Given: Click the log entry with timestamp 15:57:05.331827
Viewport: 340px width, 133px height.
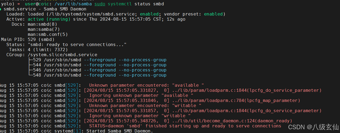Looking at the screenshot, I should [x=161, y=90].
